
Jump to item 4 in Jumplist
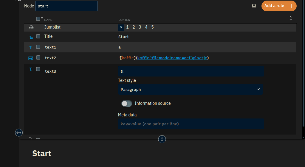point(146,27)
